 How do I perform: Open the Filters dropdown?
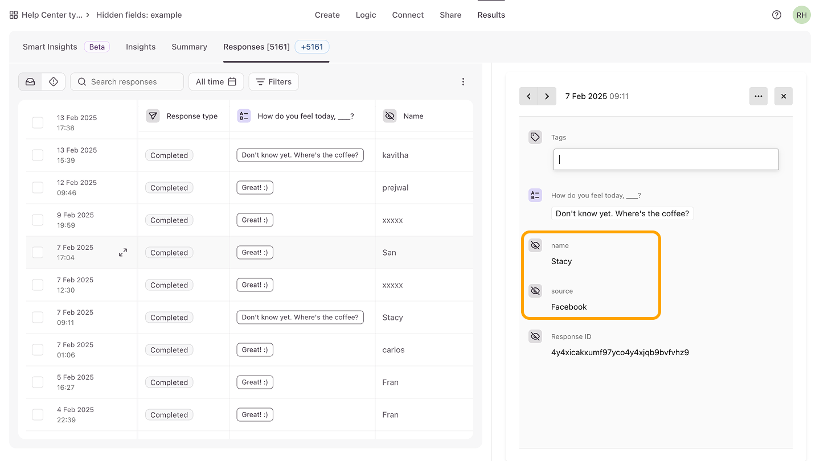coord(274,82)
